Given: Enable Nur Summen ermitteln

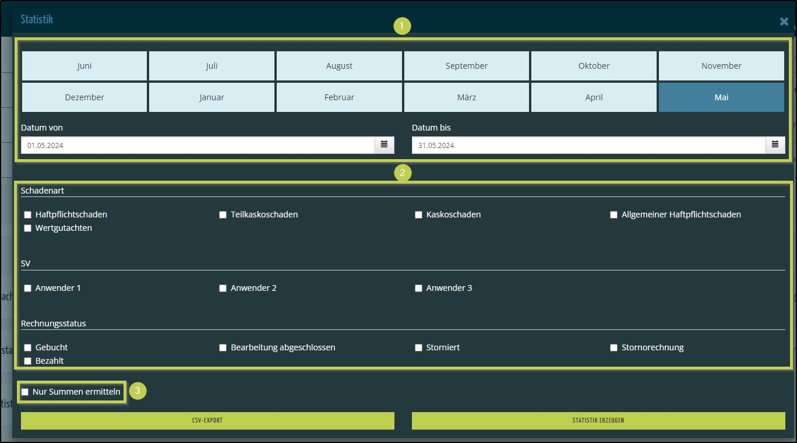Looking at the screenshot, I should click(x=25, y=392).
